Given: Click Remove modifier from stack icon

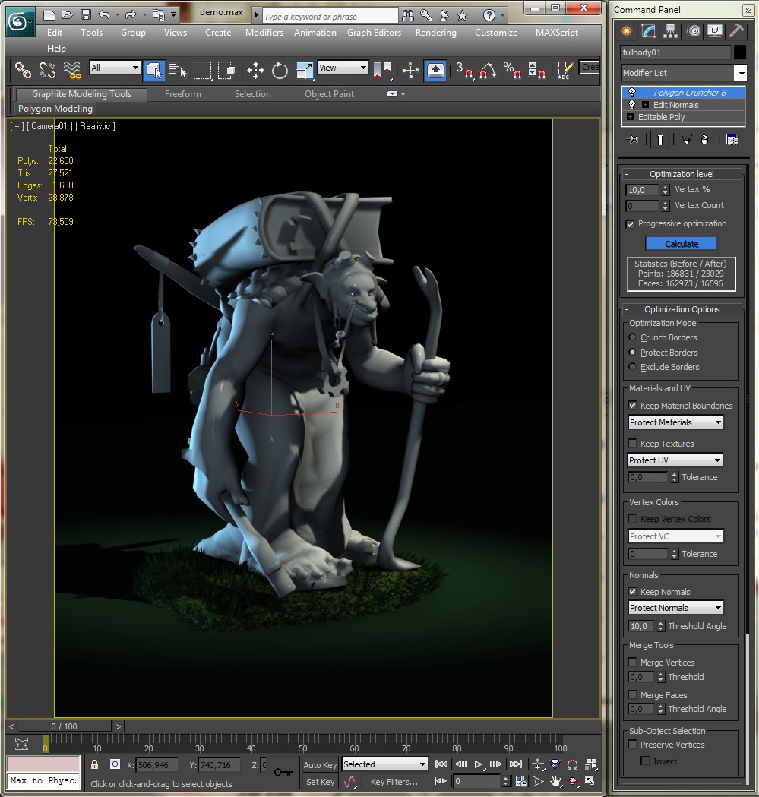Looking at the screenshot, I should (x=704, y=140).
